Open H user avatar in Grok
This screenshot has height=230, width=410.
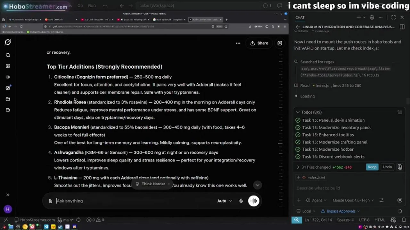(x=8, y=209)
